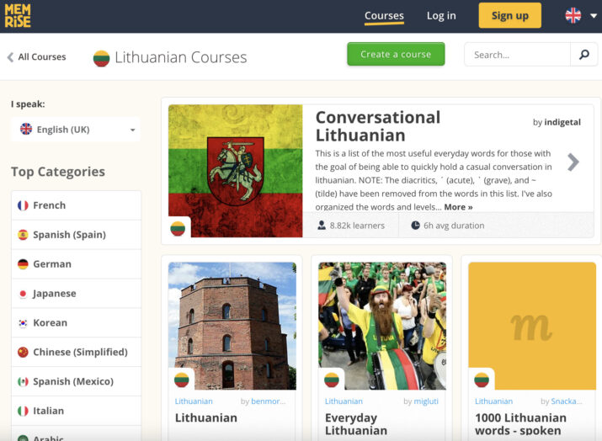Open the header language dropdown arrow
Screen dimensions: 602x441
point(594,16)
